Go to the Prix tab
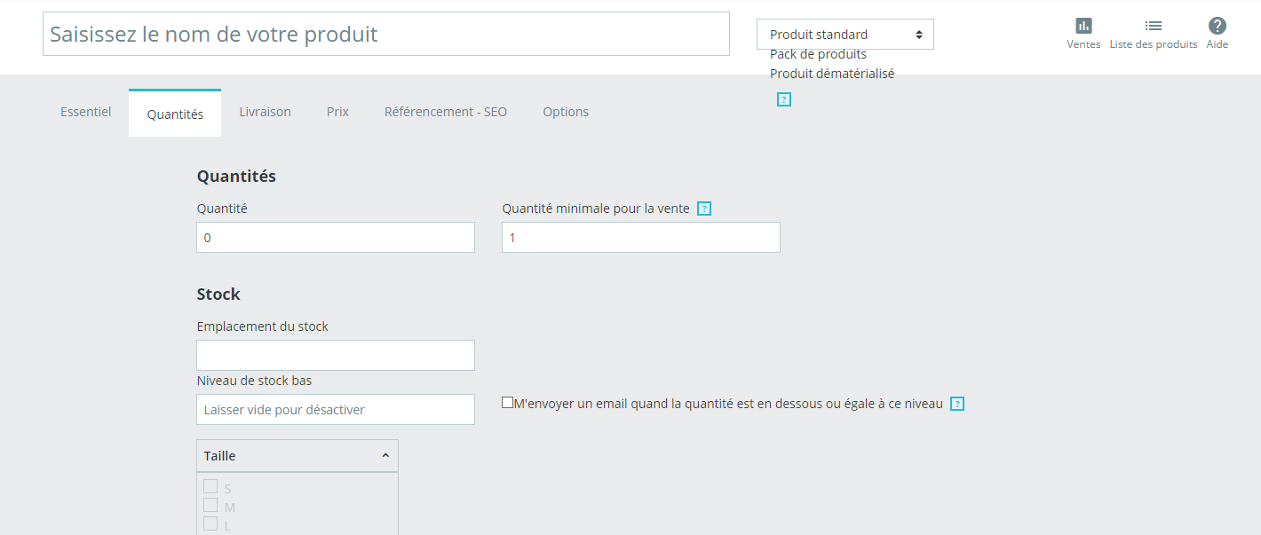Image resolution: width=1261 pixels, height=535 pixels. (337, 113)
